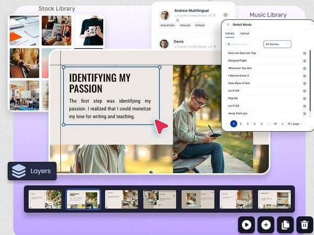Click the top-left handle of text box

pyautogui.click(x=64, y=67)
